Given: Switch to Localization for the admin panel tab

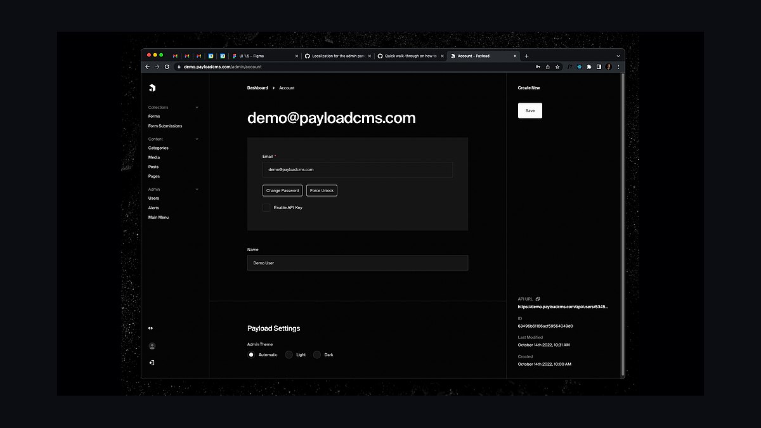Looking at the screenshot, I should [x=337, y=56].
